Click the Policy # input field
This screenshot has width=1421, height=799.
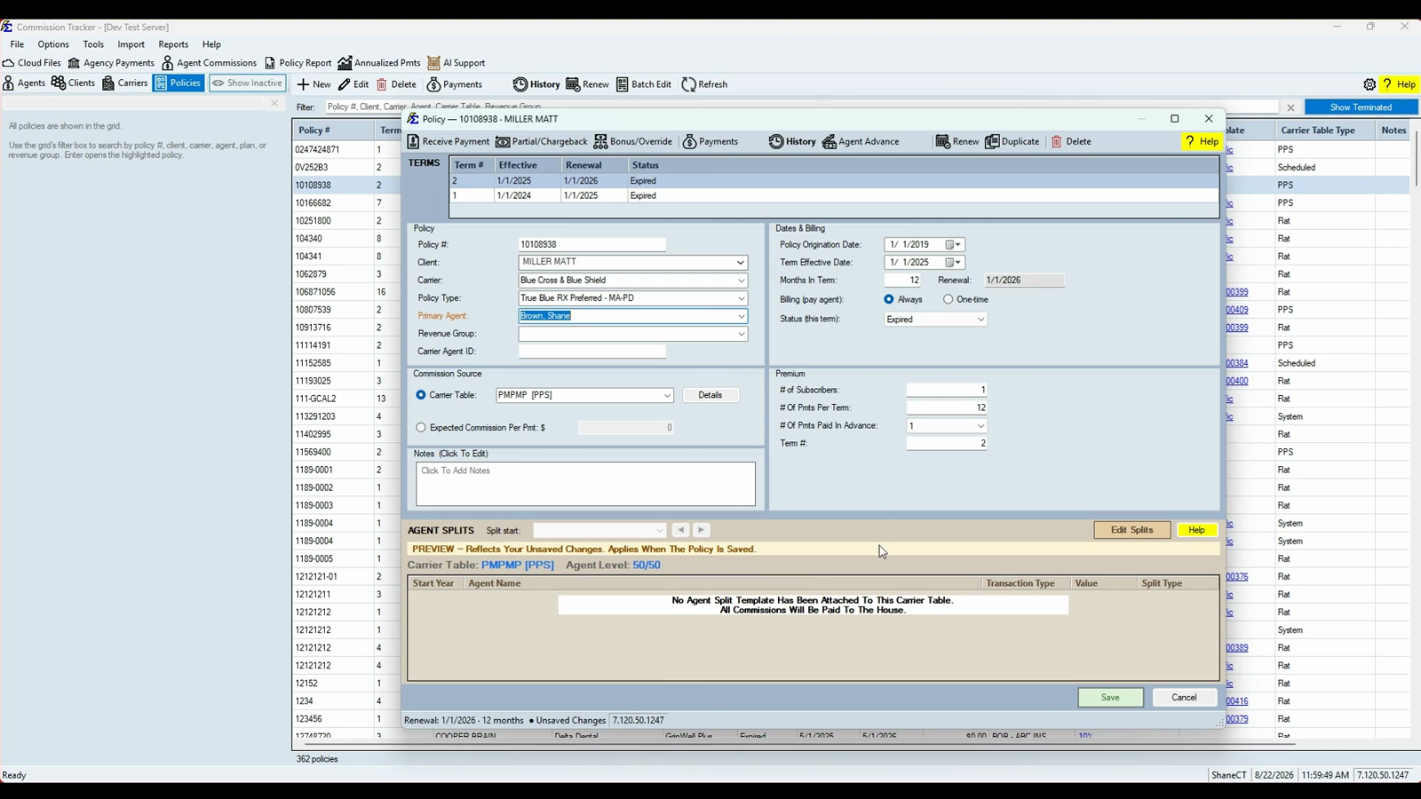[591, 245]
